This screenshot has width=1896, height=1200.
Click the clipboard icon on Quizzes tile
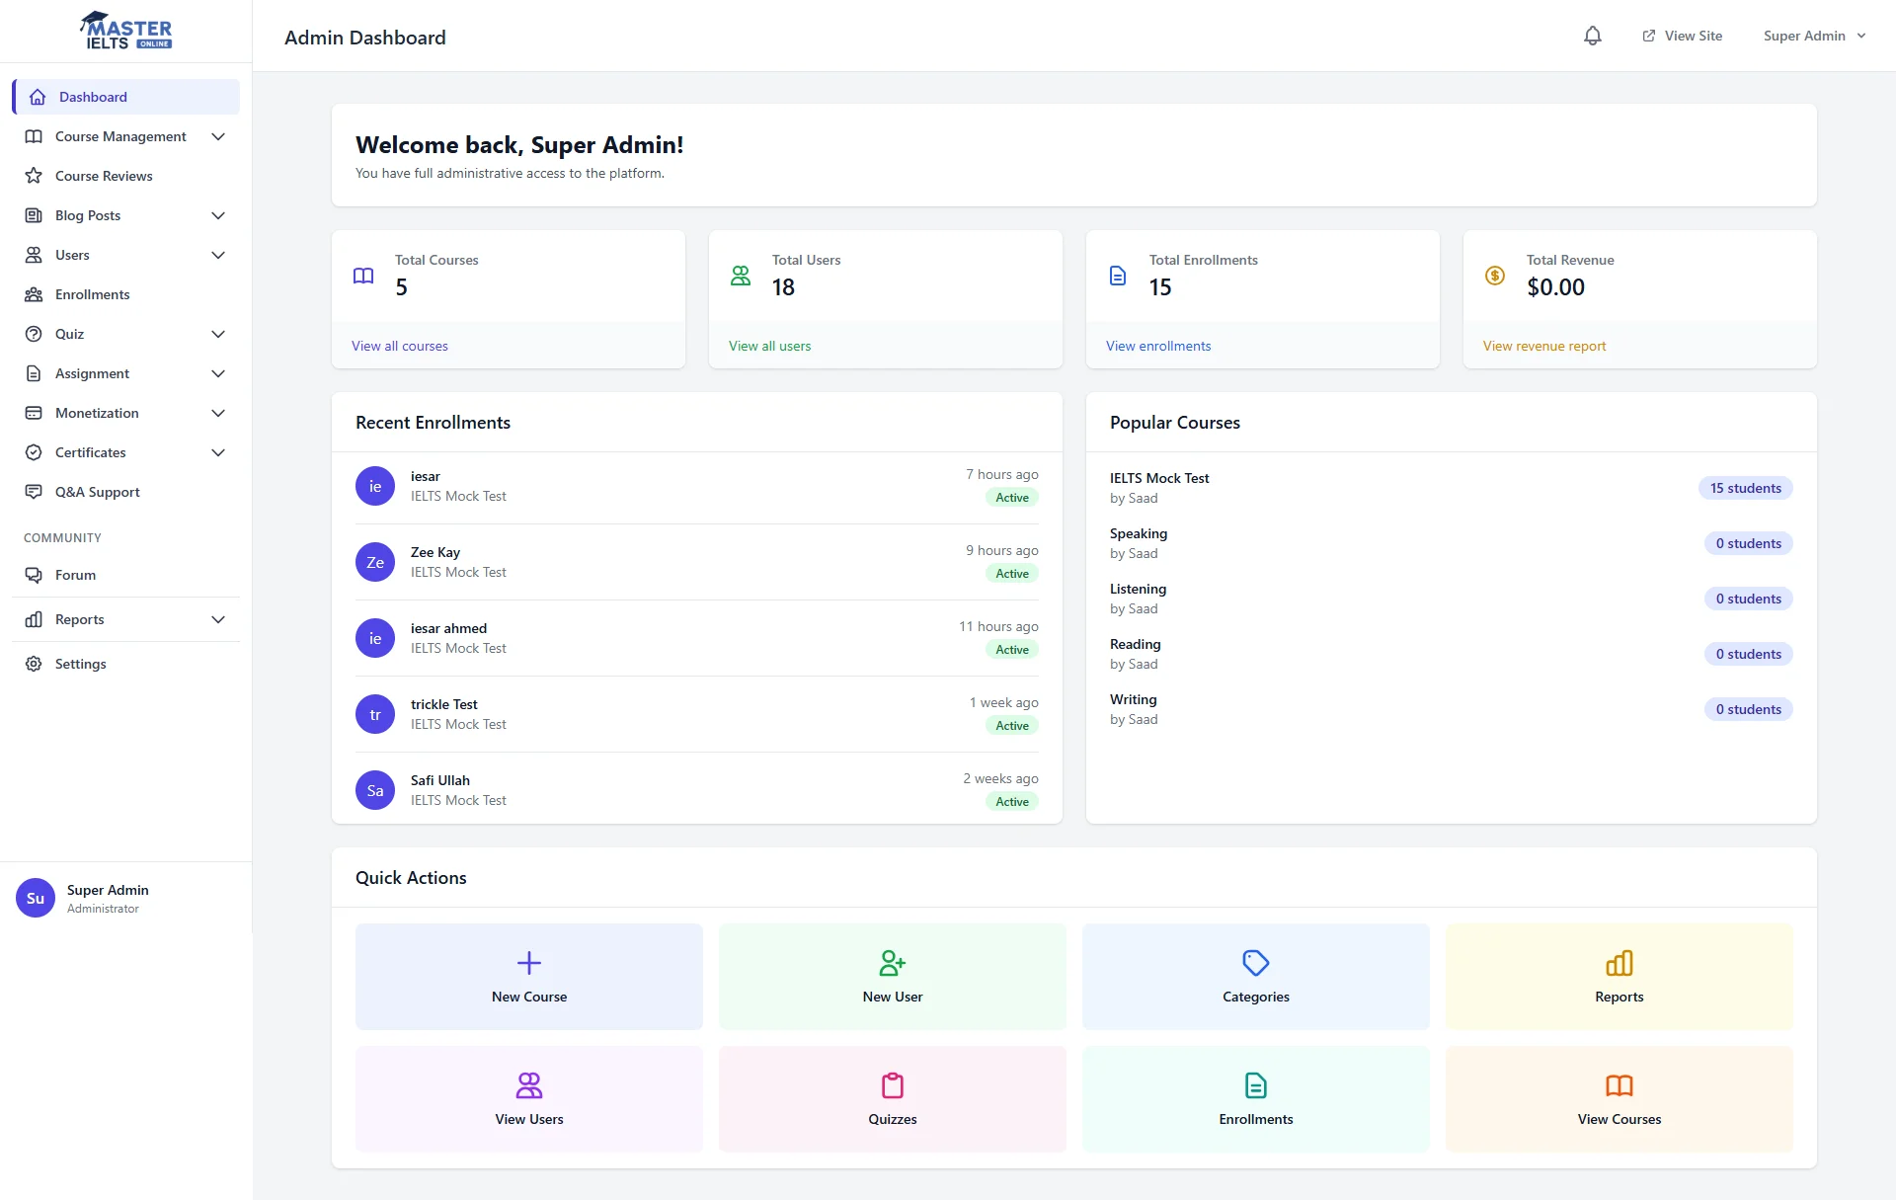click(893, 1085)
